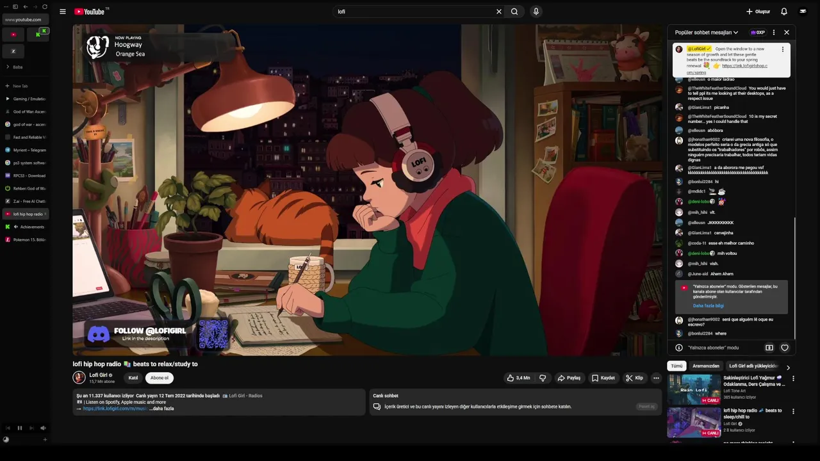Click the search magnifier button
Screen dimensions: 820x461
(x=514, y=12)
